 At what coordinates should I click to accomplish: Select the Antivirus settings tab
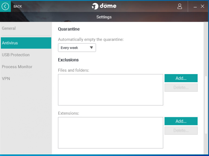26,43
